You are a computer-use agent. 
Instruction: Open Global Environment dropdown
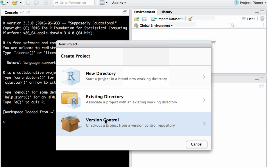153,26
